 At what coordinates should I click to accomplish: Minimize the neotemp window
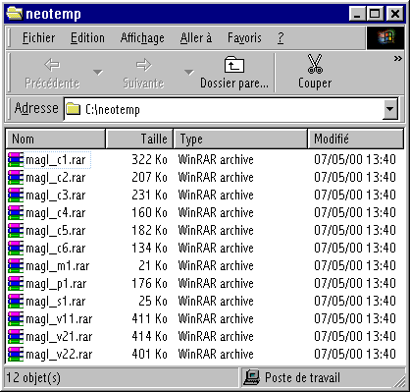[358, 14]
